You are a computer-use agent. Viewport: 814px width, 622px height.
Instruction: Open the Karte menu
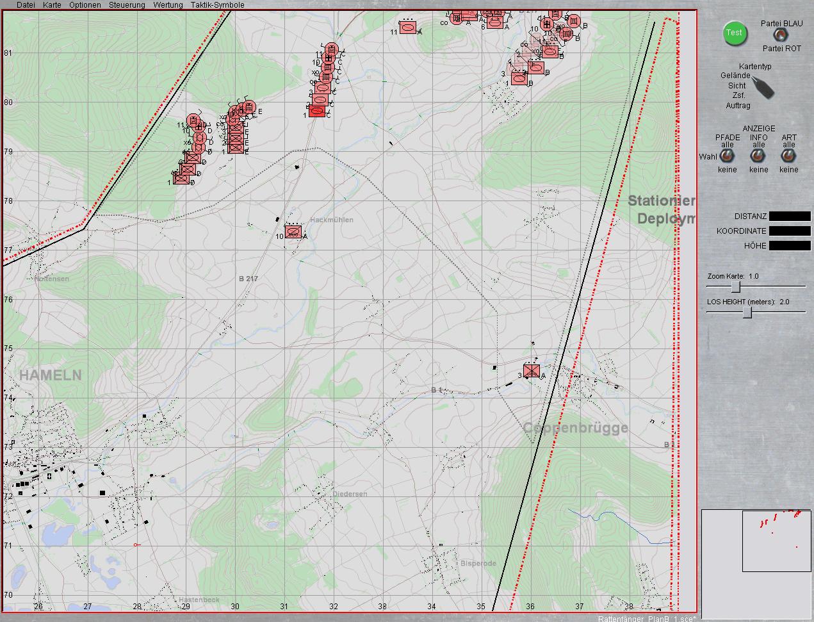click(x=52, y=4)
